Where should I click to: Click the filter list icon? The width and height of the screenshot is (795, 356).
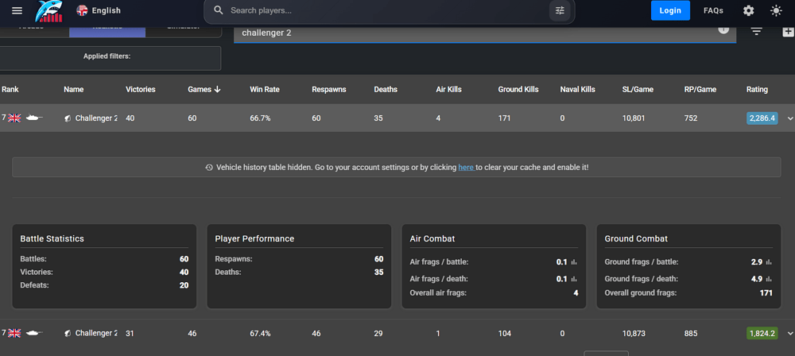(757, 32)
